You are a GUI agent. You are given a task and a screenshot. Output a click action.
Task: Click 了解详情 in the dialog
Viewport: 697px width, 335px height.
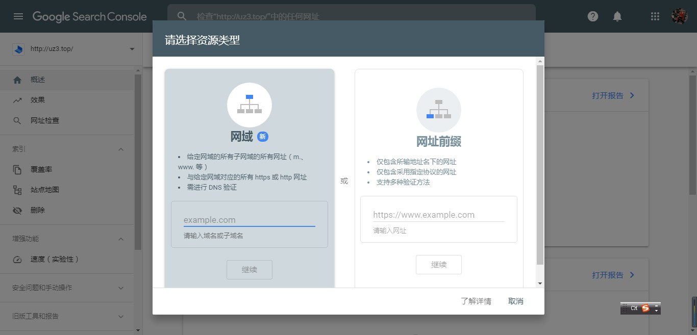tap(476, 301)
